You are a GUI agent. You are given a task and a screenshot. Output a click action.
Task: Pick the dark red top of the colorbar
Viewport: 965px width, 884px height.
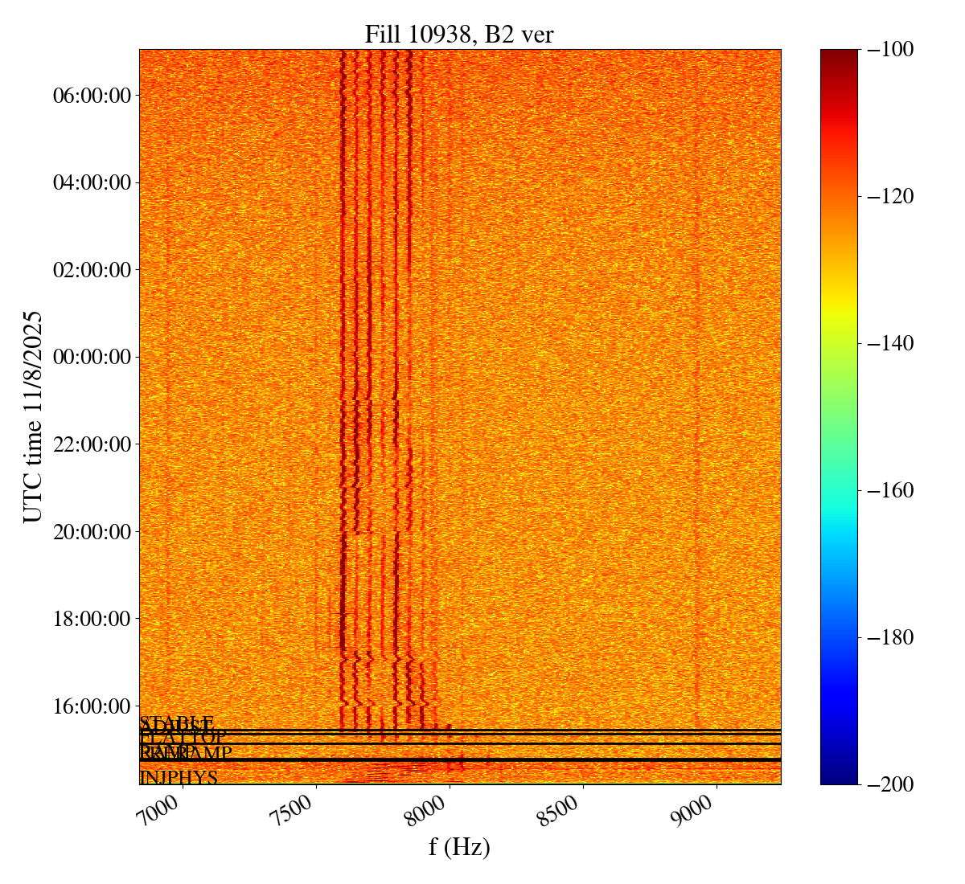click(x=839, y=55)
